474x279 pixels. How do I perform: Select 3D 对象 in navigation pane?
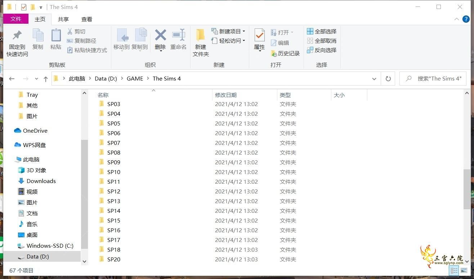click(x=32, y=170)
